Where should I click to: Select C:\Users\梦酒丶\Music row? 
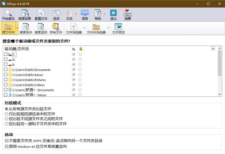(x=29, y=95)
